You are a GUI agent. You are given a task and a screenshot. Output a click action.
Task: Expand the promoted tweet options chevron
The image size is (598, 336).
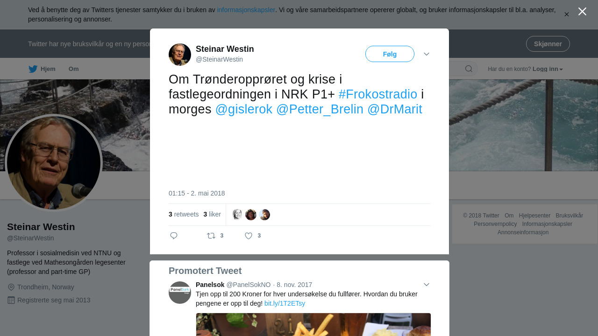coord(427,285)
